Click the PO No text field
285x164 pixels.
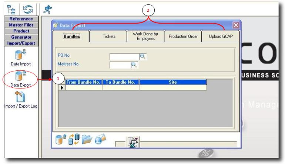[x=124, y=56]
